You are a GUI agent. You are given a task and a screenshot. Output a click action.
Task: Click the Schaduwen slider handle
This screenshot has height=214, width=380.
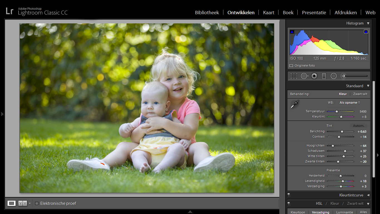coord(345,151)
